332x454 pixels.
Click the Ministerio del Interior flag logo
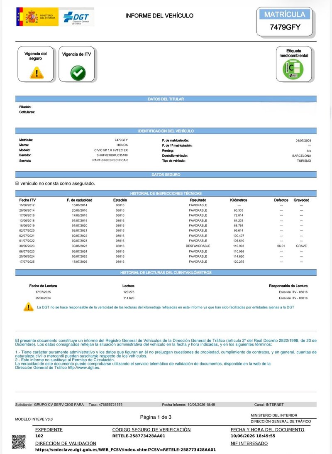37,17
